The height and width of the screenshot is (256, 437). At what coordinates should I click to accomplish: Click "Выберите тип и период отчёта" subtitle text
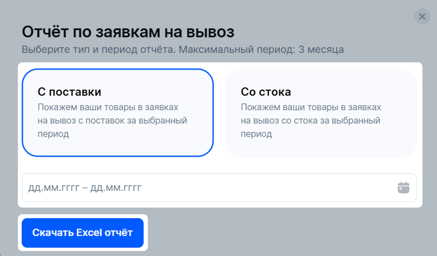pos(99,50)
